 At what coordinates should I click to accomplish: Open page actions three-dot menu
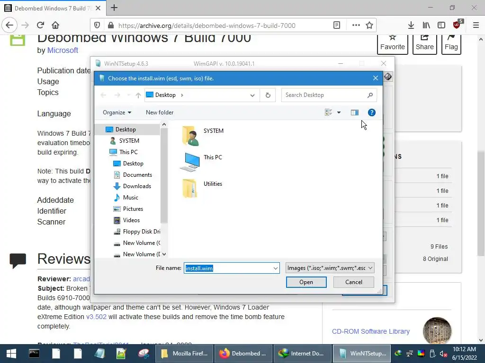(356, 26)
